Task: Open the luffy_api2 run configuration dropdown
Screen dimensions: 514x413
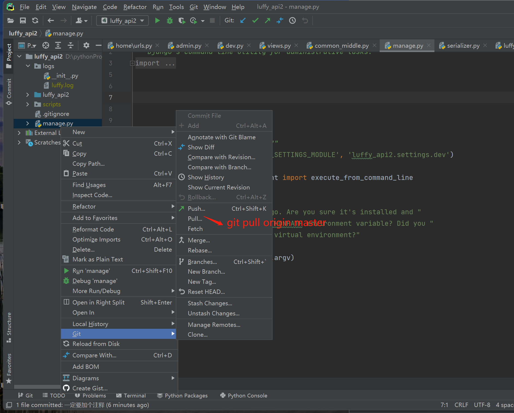Action: tap(123, 21)
